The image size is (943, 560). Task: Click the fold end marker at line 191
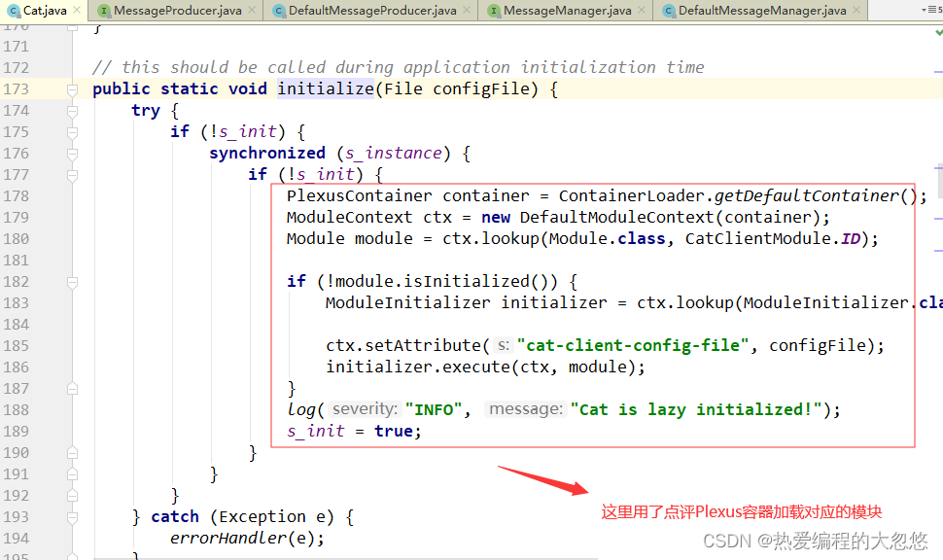point(72,474)
